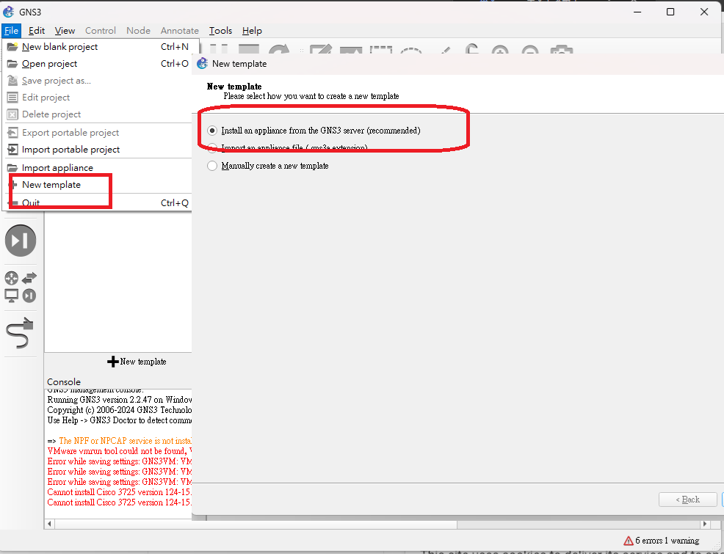Click the Console panel heading
The width and height of the screenshot is (724, 556).
[64, 381]
